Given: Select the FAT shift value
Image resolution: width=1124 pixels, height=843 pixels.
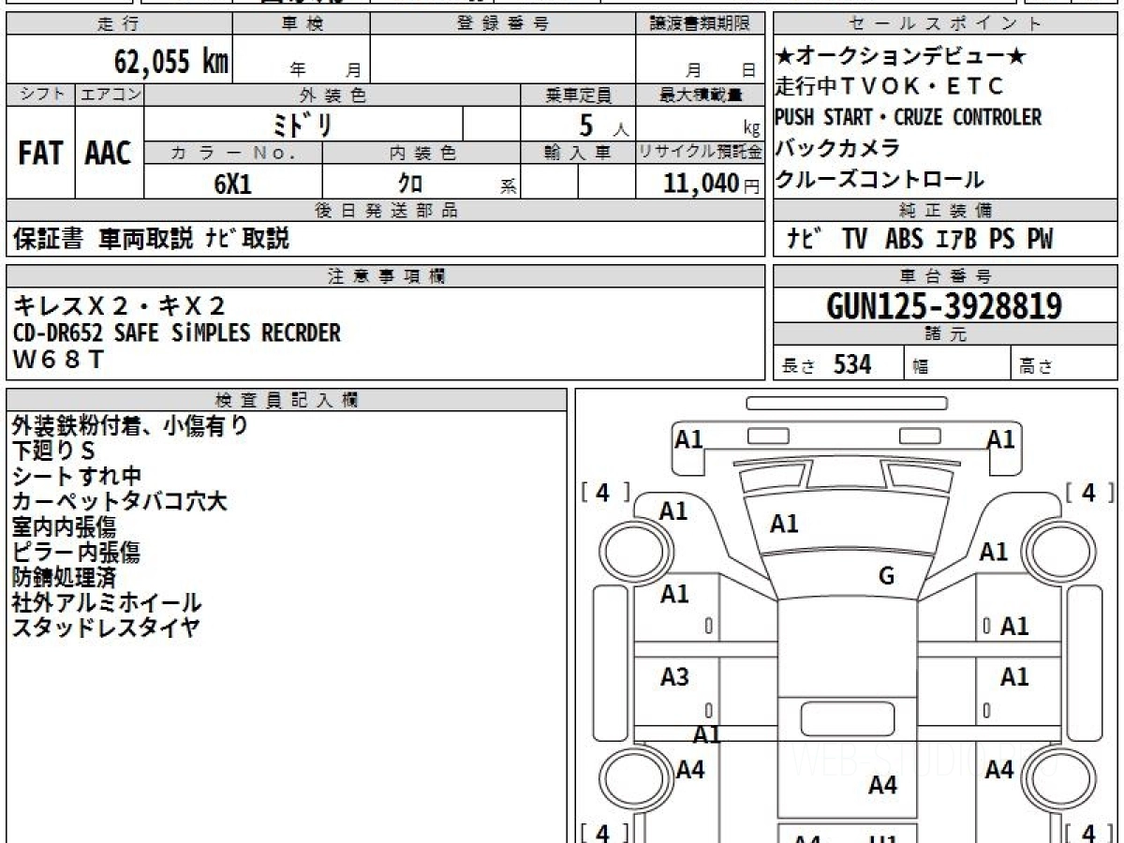Looking at the screenshot, I should pos(40,154).
